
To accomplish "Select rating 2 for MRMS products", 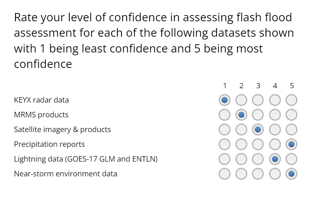I will [x=241, y=115].
